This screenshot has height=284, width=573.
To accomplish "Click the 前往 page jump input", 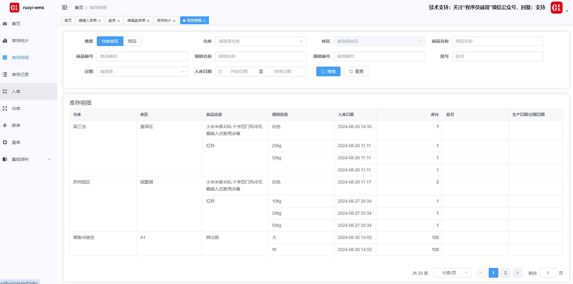I will pyautogui.click(x=548, y=273).
